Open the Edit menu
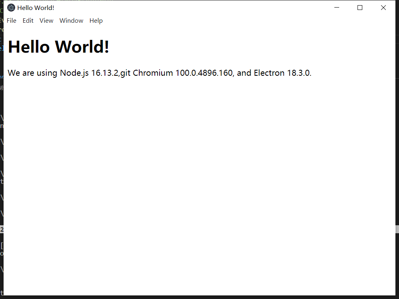 28,21
